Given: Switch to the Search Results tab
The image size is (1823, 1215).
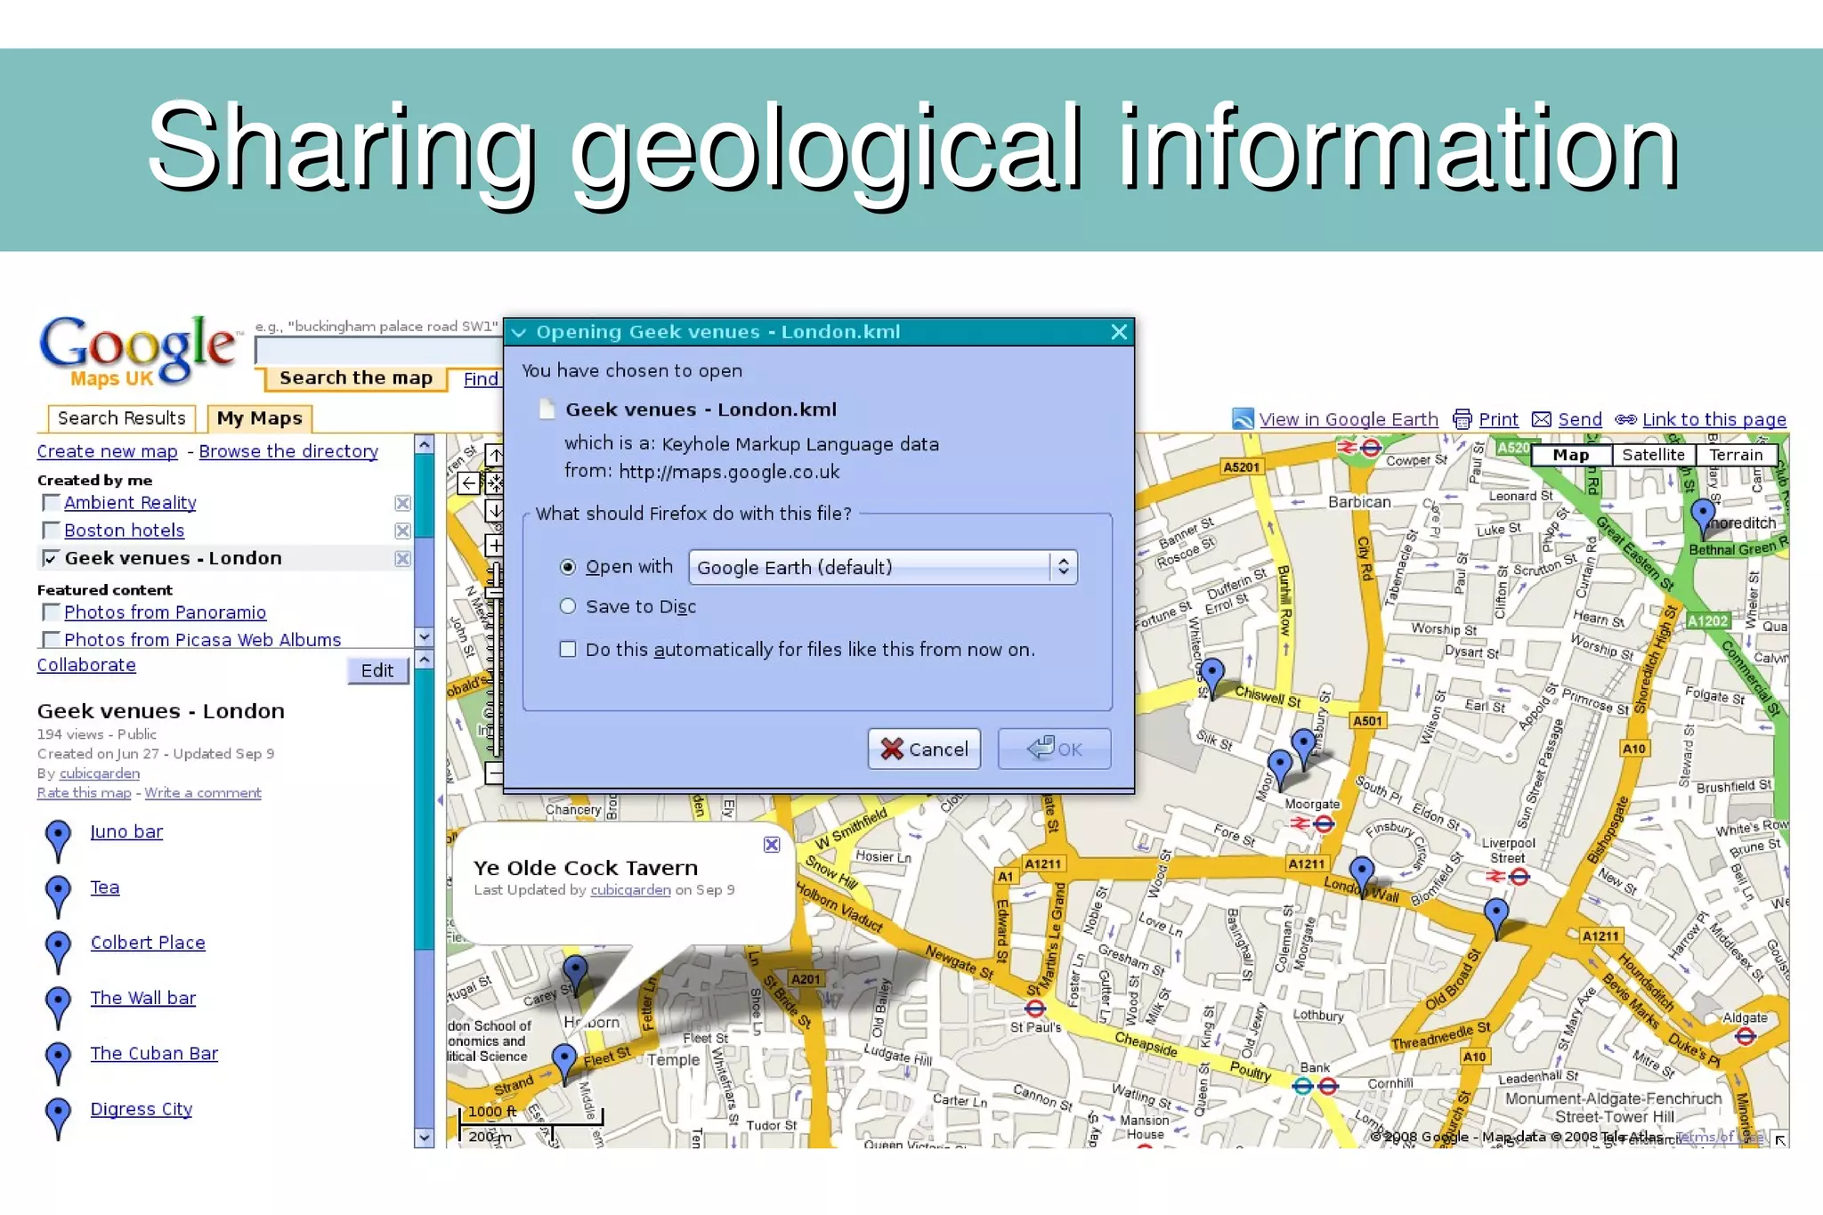Looking at the screenshot, I should [121, 418].
